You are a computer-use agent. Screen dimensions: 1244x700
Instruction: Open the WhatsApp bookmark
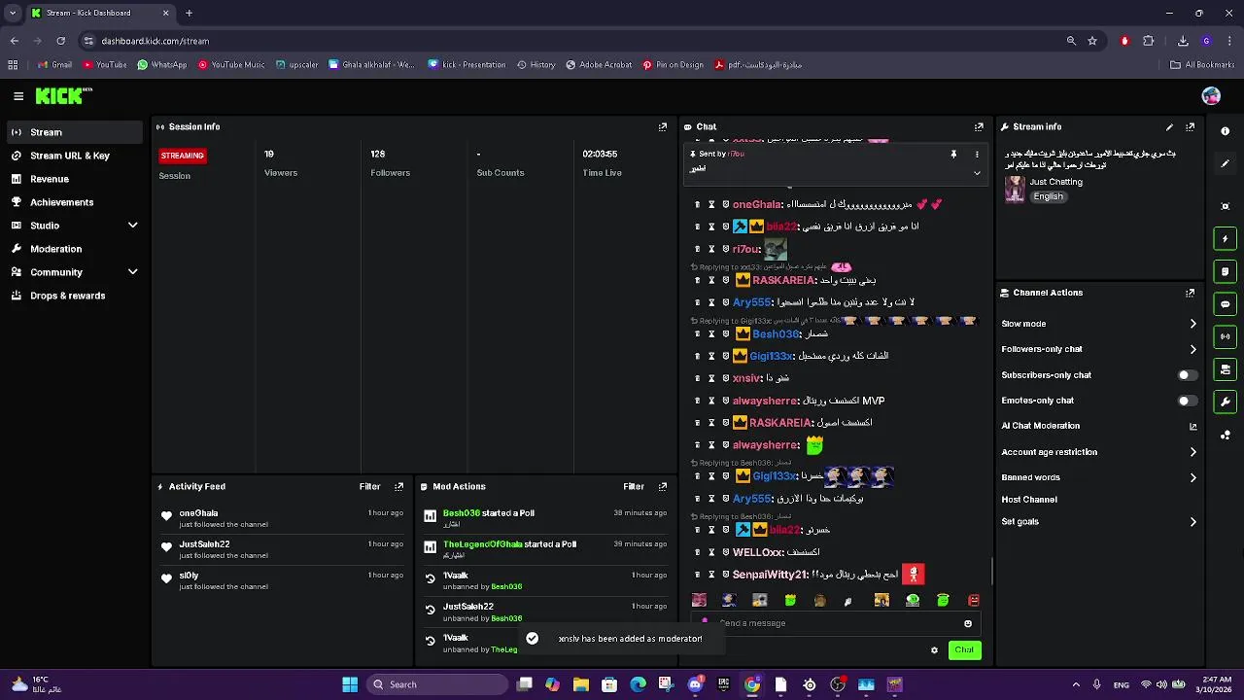161,65
